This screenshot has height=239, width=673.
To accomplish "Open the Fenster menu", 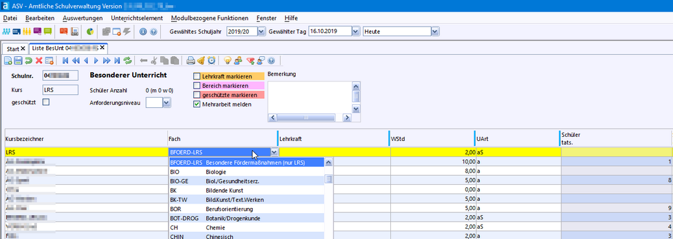I will point(266,18).
